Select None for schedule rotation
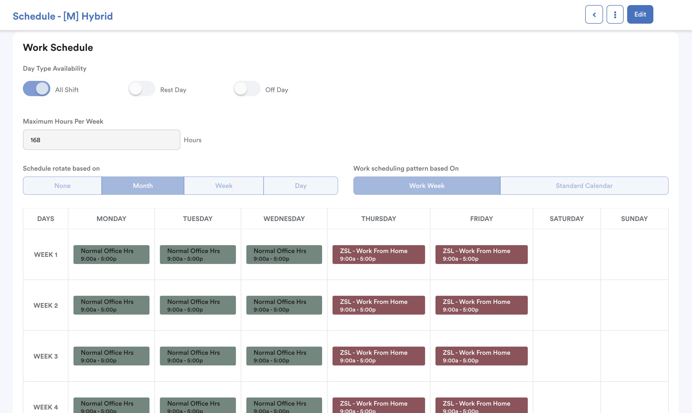Image resolution: width=692 pixels, height=413 pixels. [x=62, y=186]
